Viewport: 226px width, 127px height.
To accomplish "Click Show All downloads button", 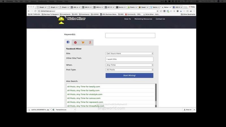I will (x=188, y=110).
